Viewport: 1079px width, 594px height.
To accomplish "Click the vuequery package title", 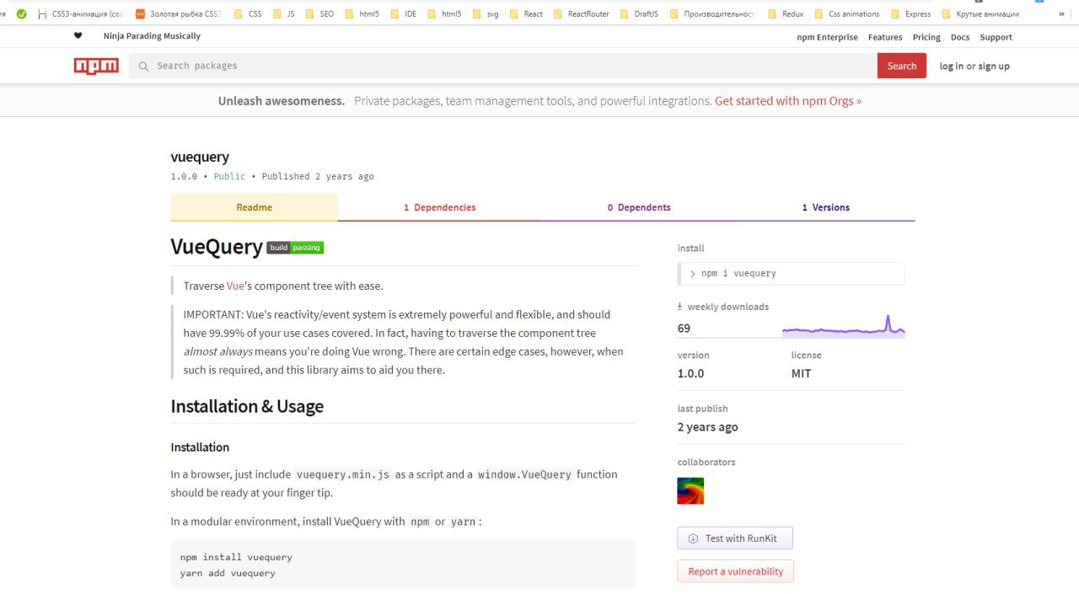I will click(200, 157).
